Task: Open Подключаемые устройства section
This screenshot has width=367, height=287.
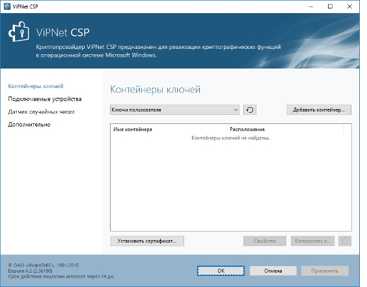Action: coord(45,99)
